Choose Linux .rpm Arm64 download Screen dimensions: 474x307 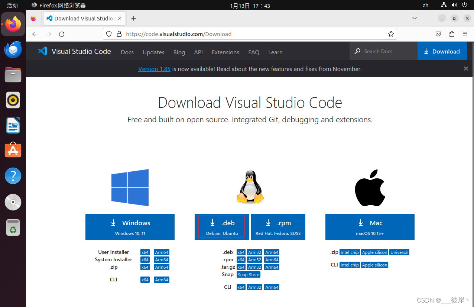[272, 260]
